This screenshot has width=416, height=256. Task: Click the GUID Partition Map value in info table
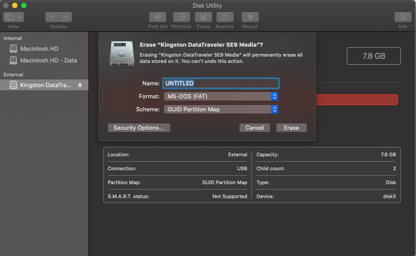click(225, 182)
